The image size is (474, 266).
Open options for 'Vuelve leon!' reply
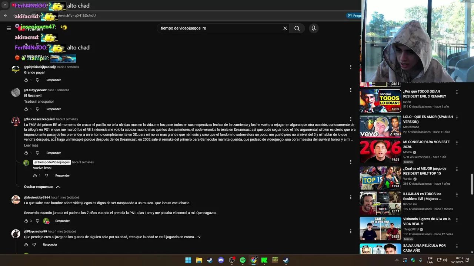tap(351, 162)
